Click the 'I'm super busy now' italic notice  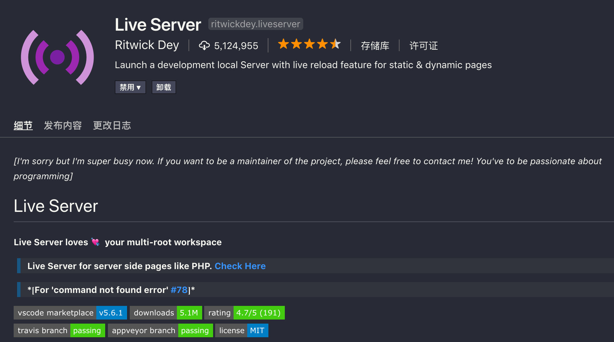pos(307,169)
